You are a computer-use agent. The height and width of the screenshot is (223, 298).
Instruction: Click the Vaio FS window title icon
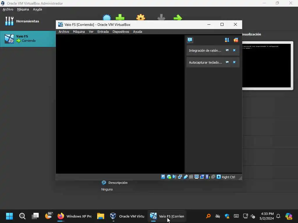61,24
